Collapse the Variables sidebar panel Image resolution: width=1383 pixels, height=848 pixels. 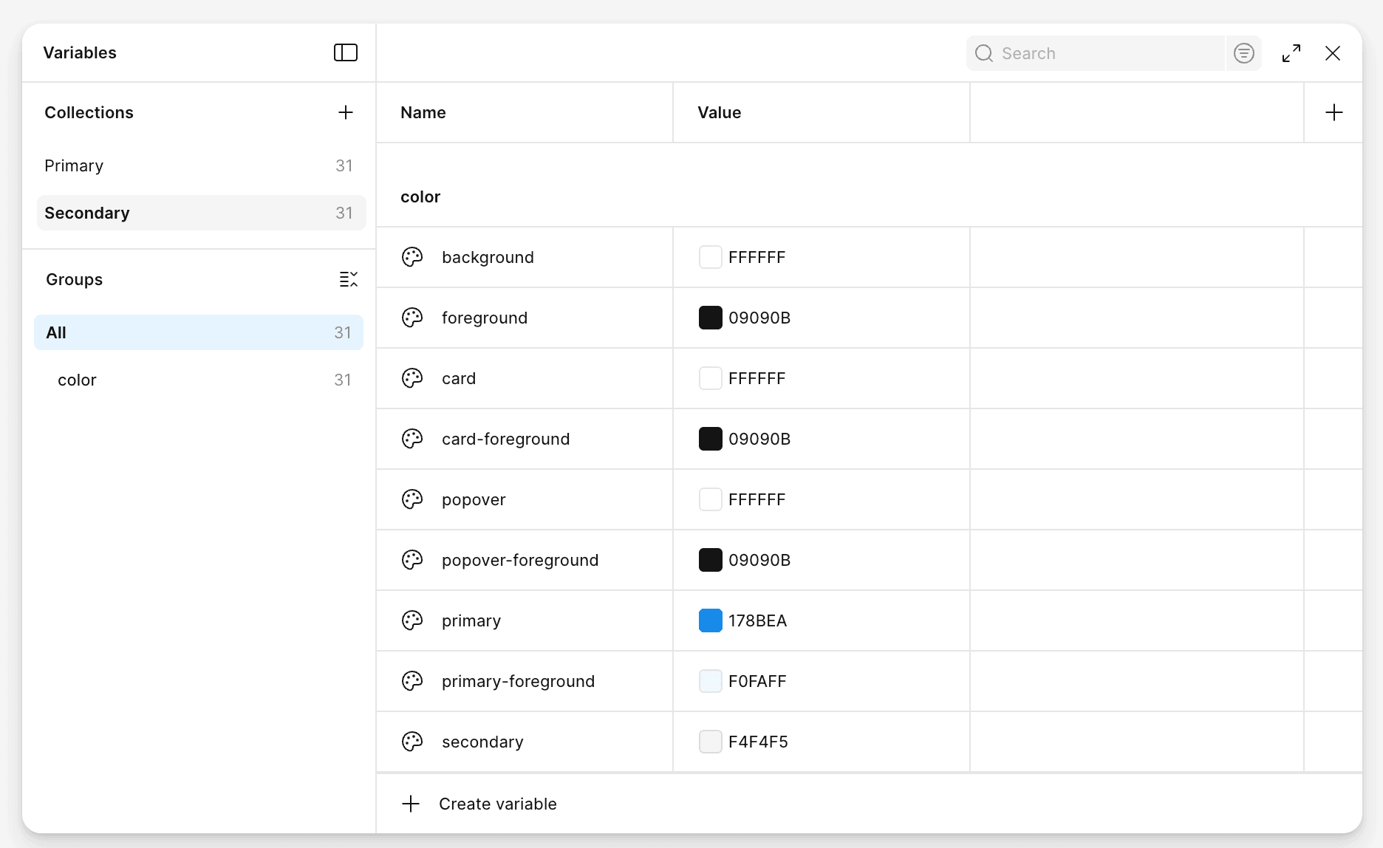coord(345,52)
